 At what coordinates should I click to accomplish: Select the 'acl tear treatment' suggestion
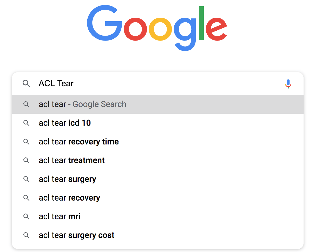(72, 160)
